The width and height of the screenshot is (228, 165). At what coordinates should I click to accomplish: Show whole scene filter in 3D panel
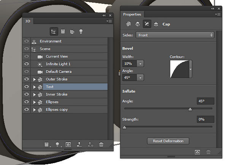(54, 31)
